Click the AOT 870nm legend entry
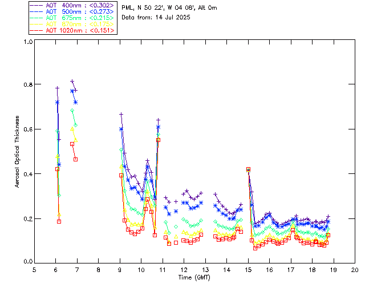Viewport: 365px width, 292px height. point(72,24)
